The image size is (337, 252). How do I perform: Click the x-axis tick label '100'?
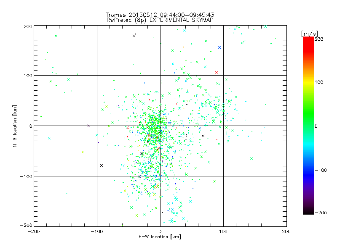(223, 231)
